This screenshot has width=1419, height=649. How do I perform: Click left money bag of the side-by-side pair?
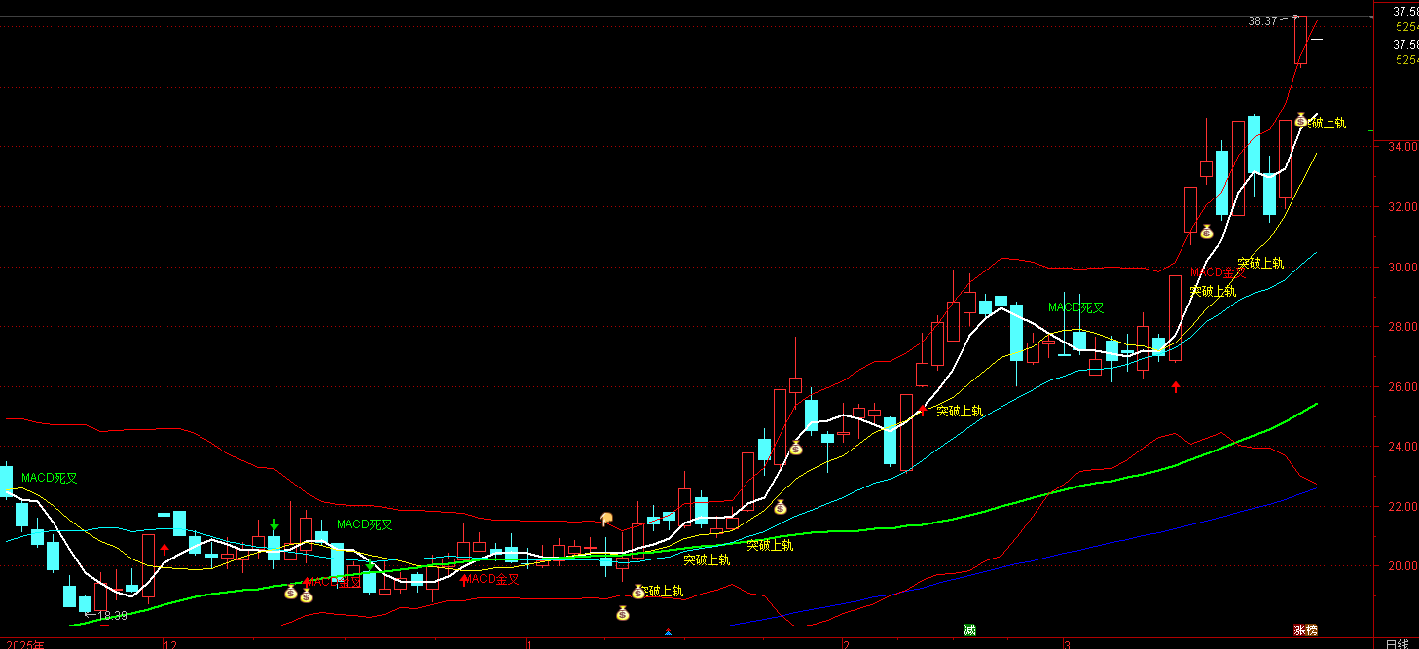(290, 591)
